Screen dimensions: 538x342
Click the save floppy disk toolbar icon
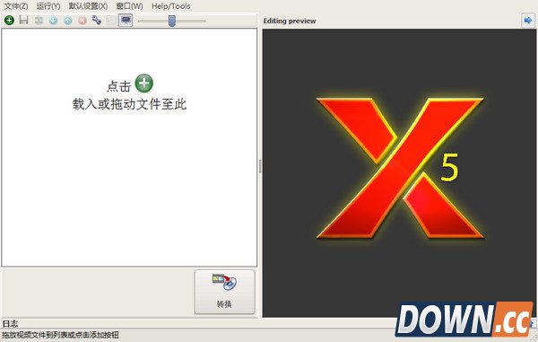23,21
